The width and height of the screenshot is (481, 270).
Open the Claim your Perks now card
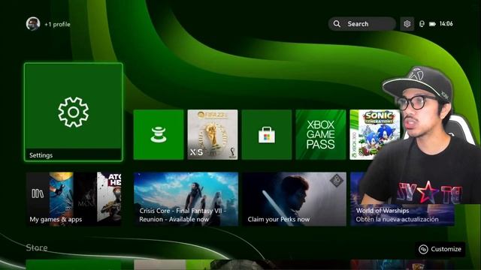(x=295, y=199)
